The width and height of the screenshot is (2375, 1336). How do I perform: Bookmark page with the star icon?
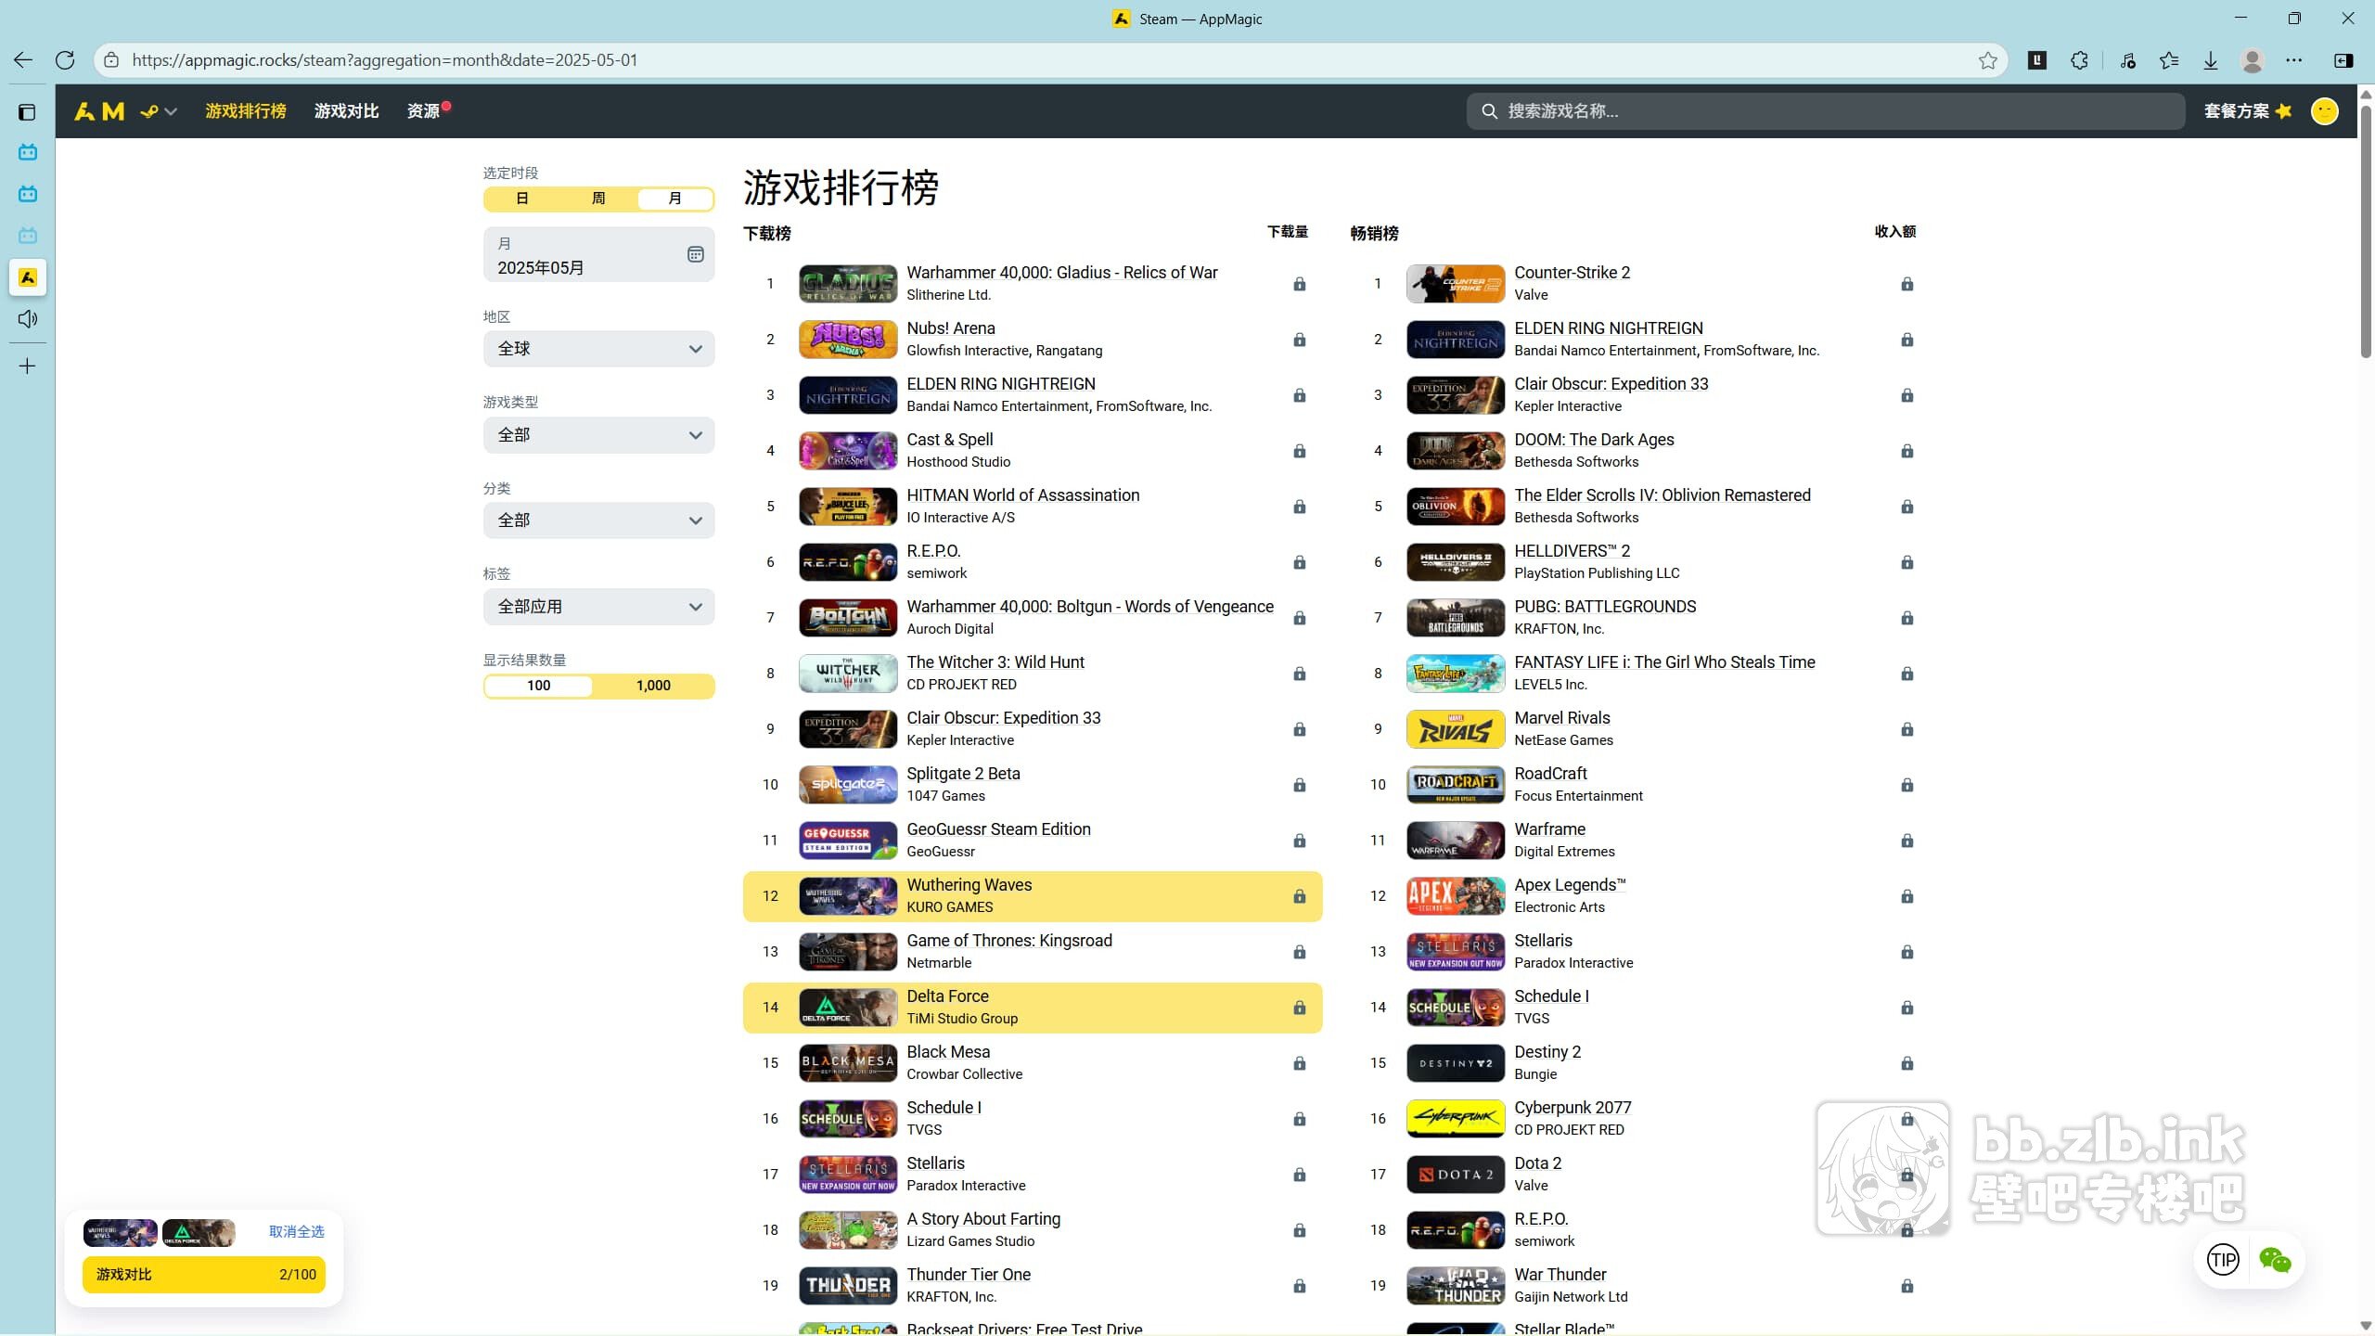(x=1987, y=60)
